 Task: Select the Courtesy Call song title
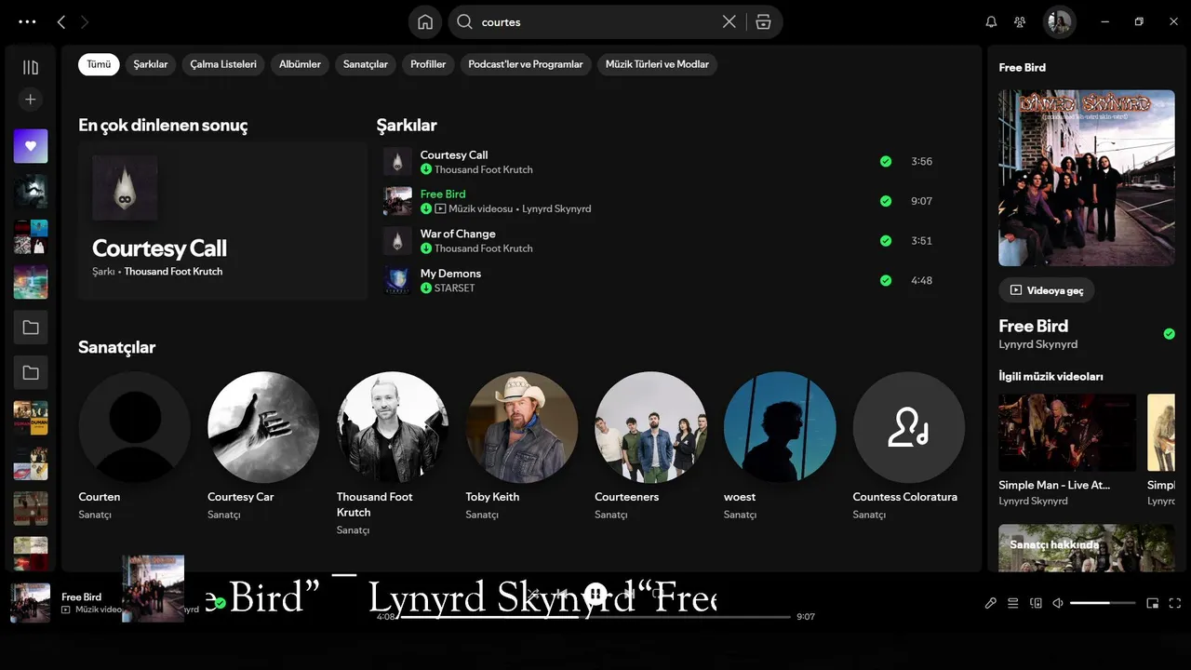(454, 155)
